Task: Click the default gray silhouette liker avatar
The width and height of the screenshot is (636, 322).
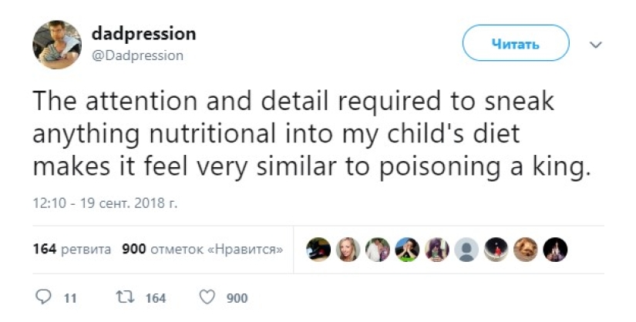Action: [465, 250]
